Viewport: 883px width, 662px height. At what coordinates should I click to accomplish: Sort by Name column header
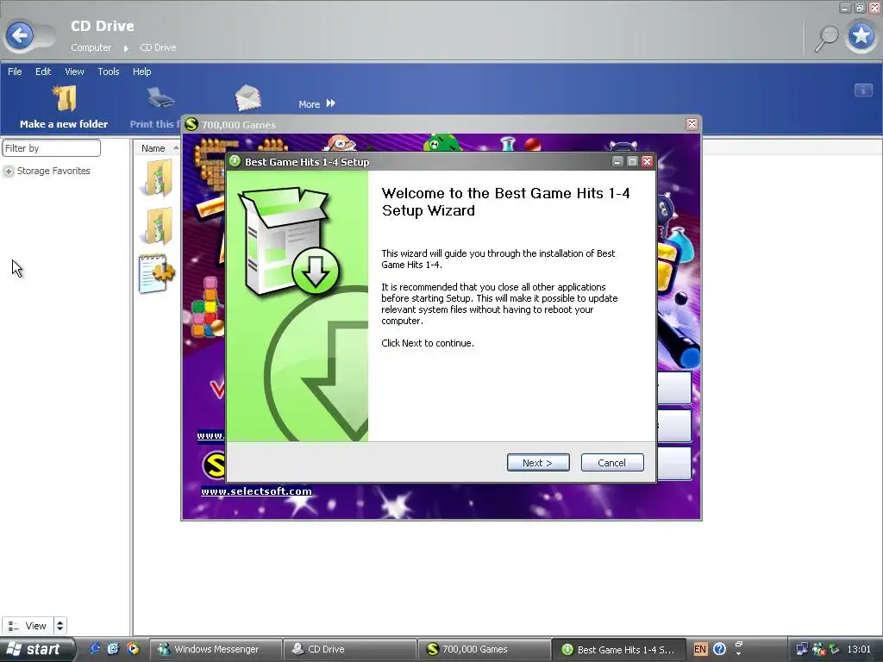[x=153, y=148]
